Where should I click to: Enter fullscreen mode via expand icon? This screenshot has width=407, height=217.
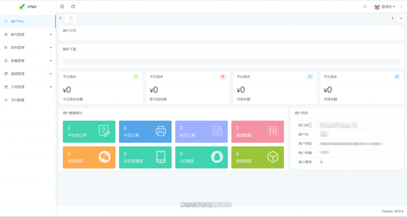pos(365,6)
